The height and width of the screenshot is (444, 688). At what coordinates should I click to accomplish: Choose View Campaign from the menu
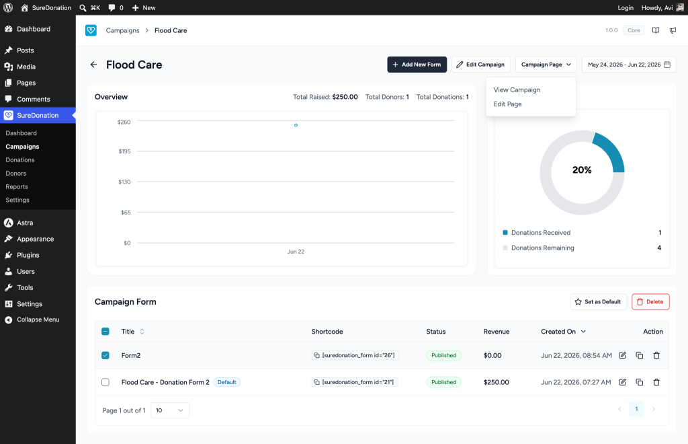coord(517,89)
